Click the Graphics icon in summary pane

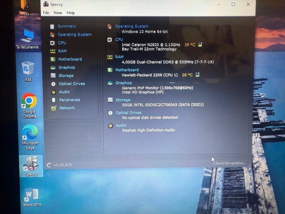[110, 83]
